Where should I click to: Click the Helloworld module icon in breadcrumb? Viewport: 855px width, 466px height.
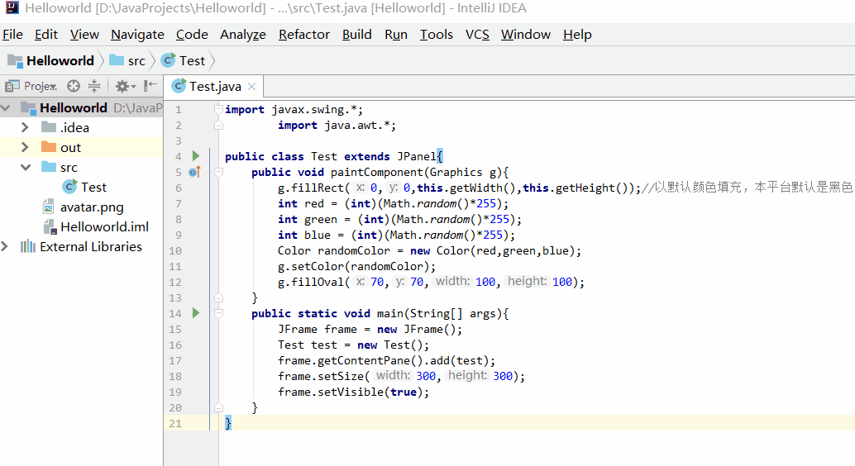15,60
